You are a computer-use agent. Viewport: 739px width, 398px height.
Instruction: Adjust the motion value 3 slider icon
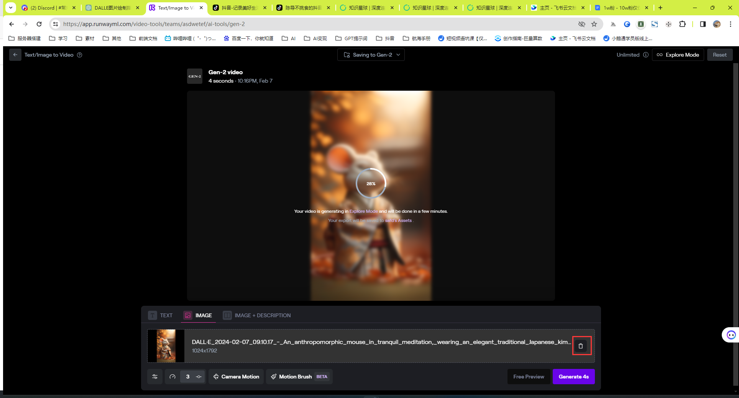[199, 377]
